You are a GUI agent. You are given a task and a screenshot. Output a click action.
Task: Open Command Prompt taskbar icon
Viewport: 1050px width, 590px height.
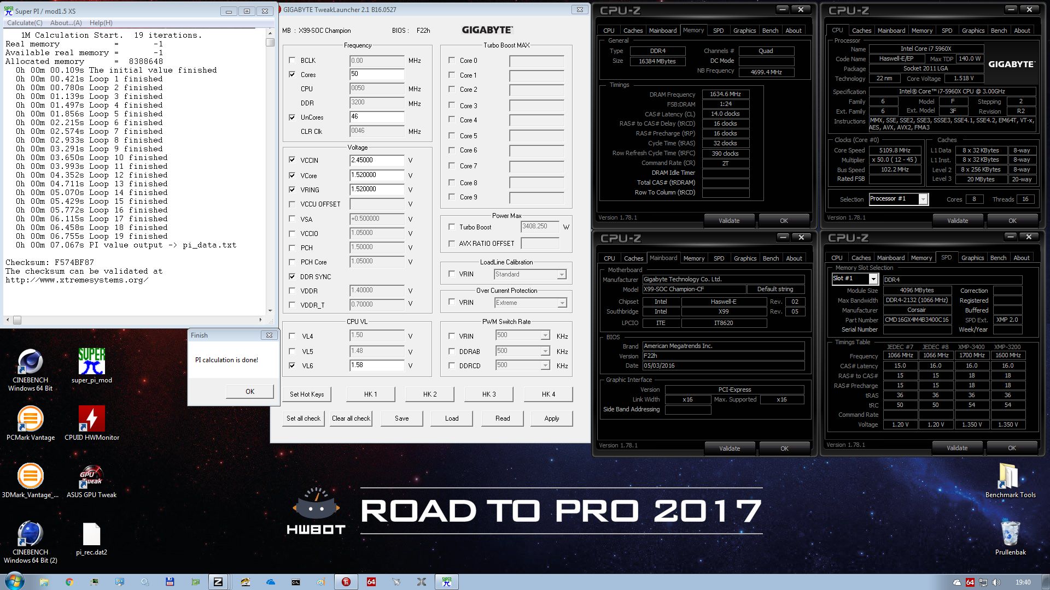296,582
